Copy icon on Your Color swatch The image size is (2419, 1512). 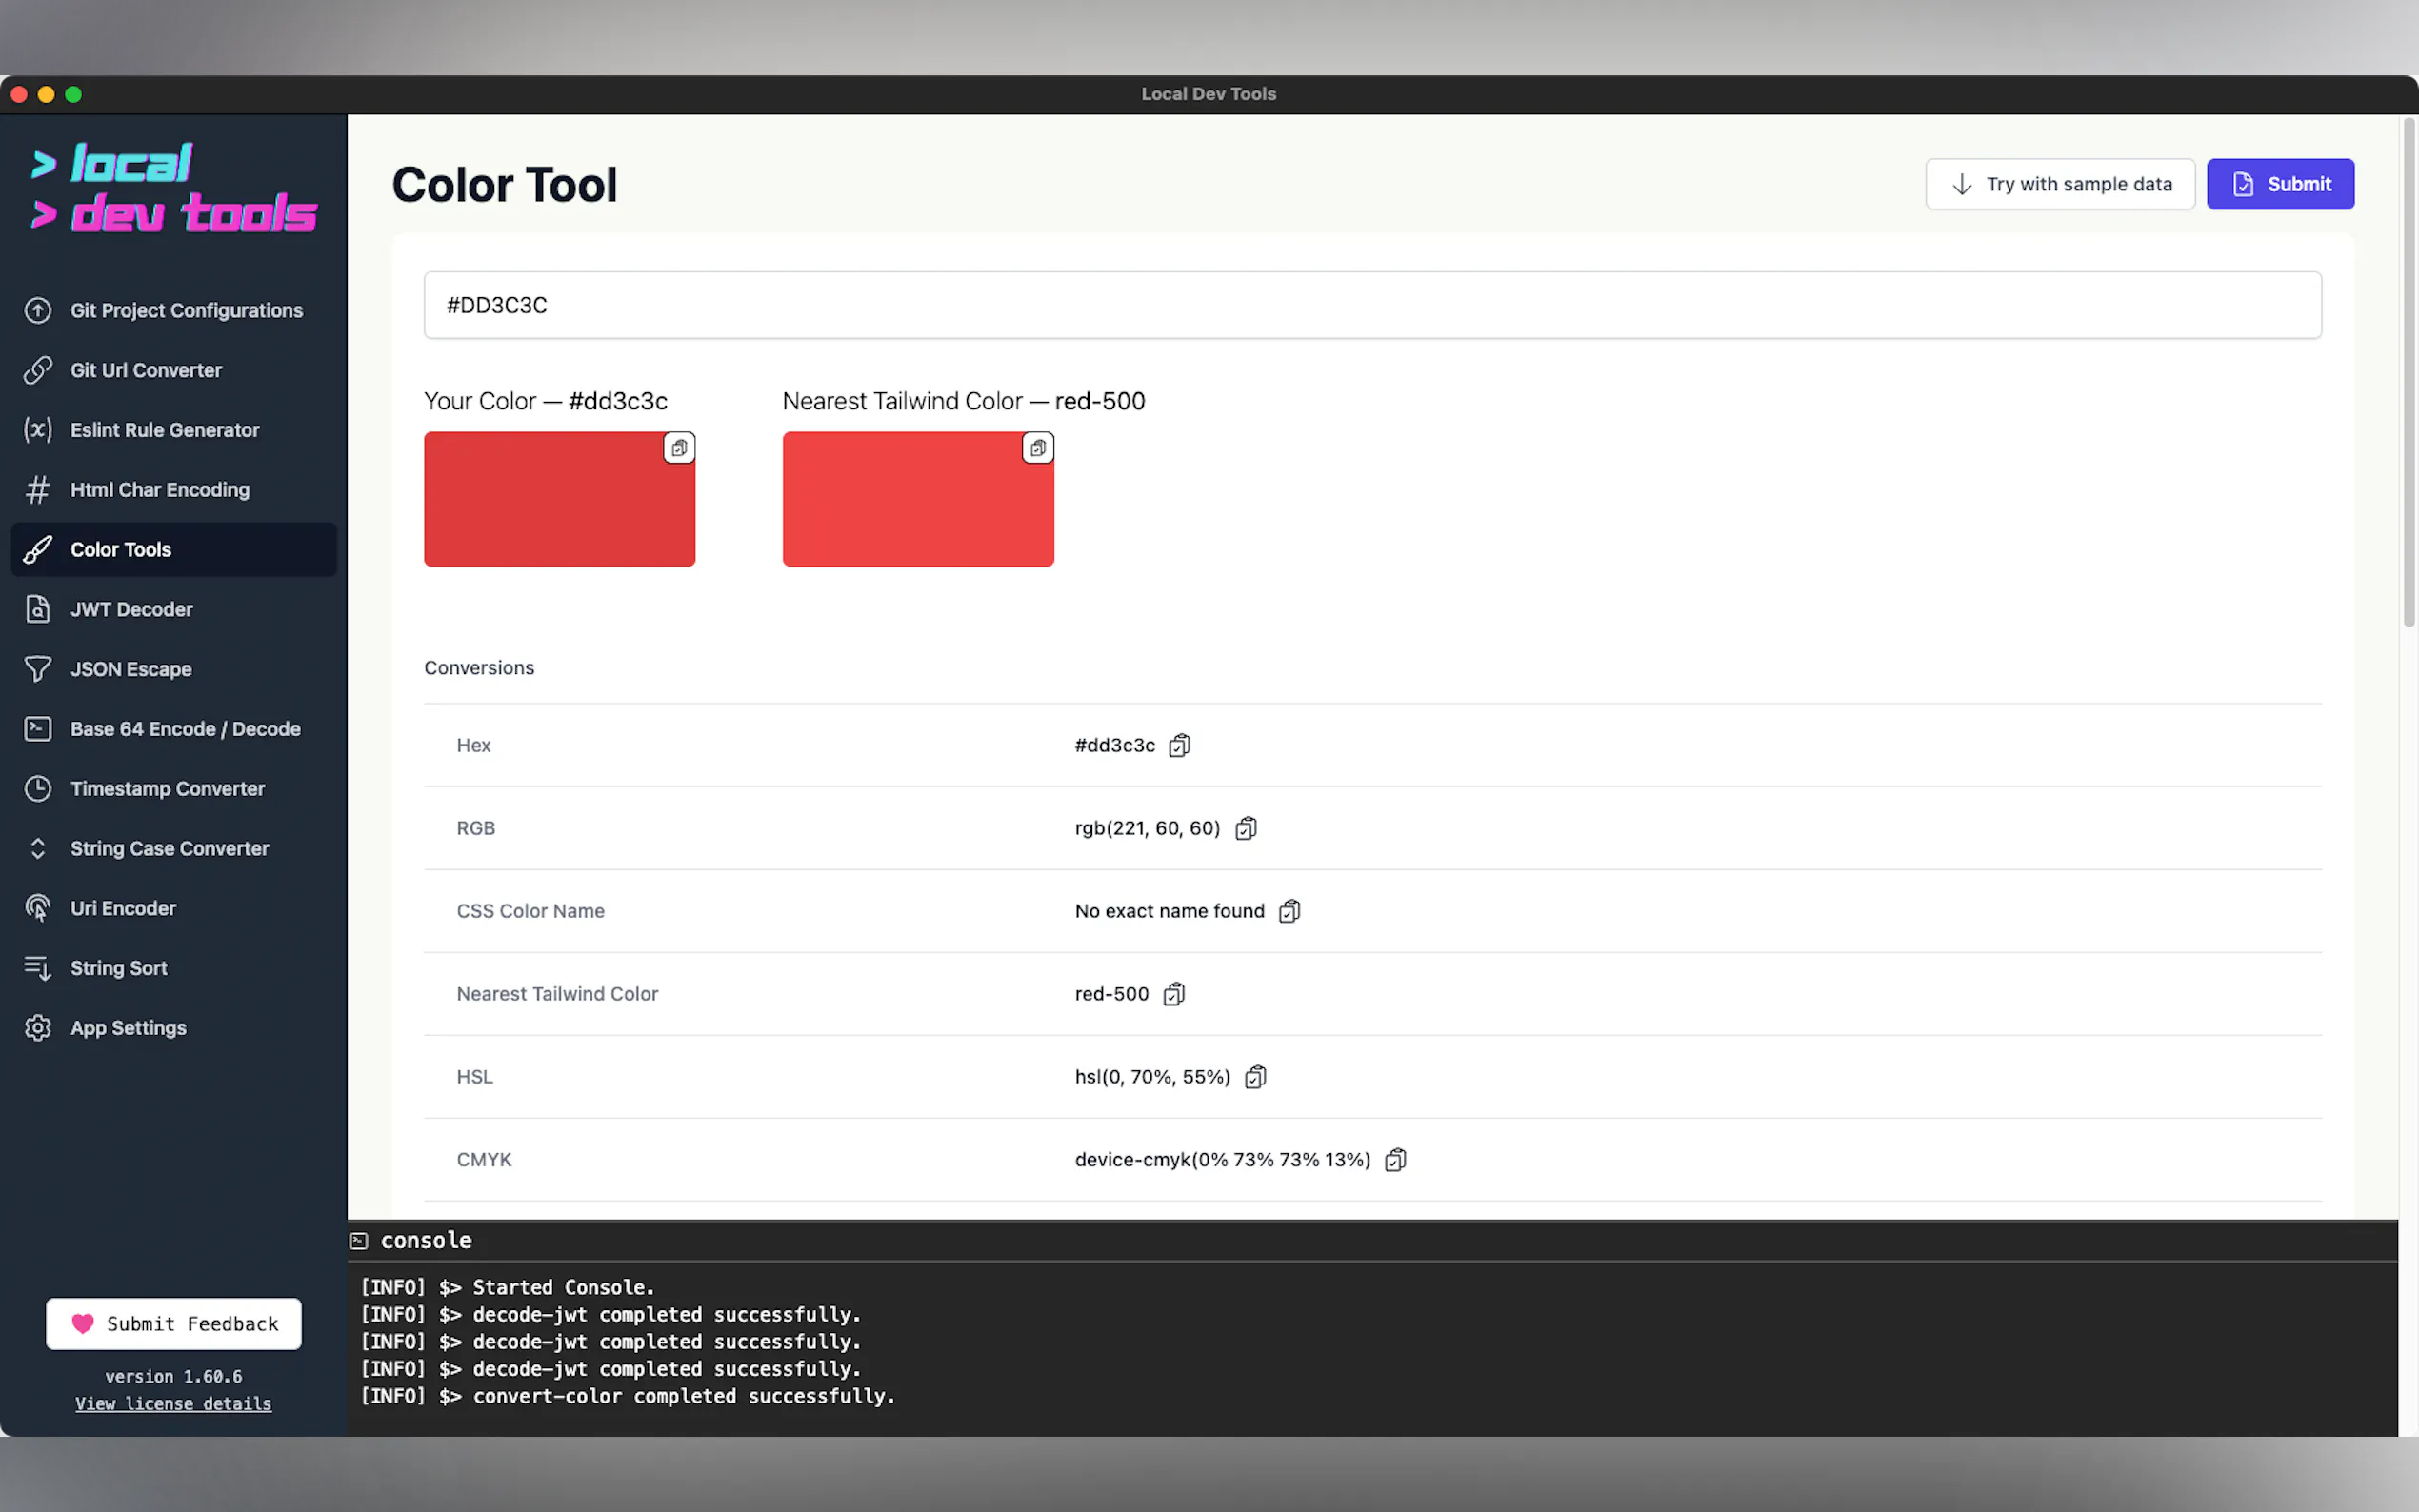point(679,448)
